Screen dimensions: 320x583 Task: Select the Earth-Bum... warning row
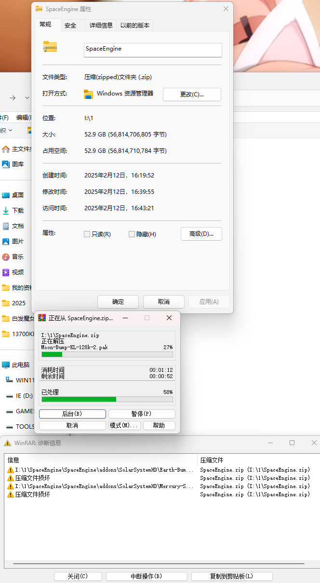coord(161,470)
